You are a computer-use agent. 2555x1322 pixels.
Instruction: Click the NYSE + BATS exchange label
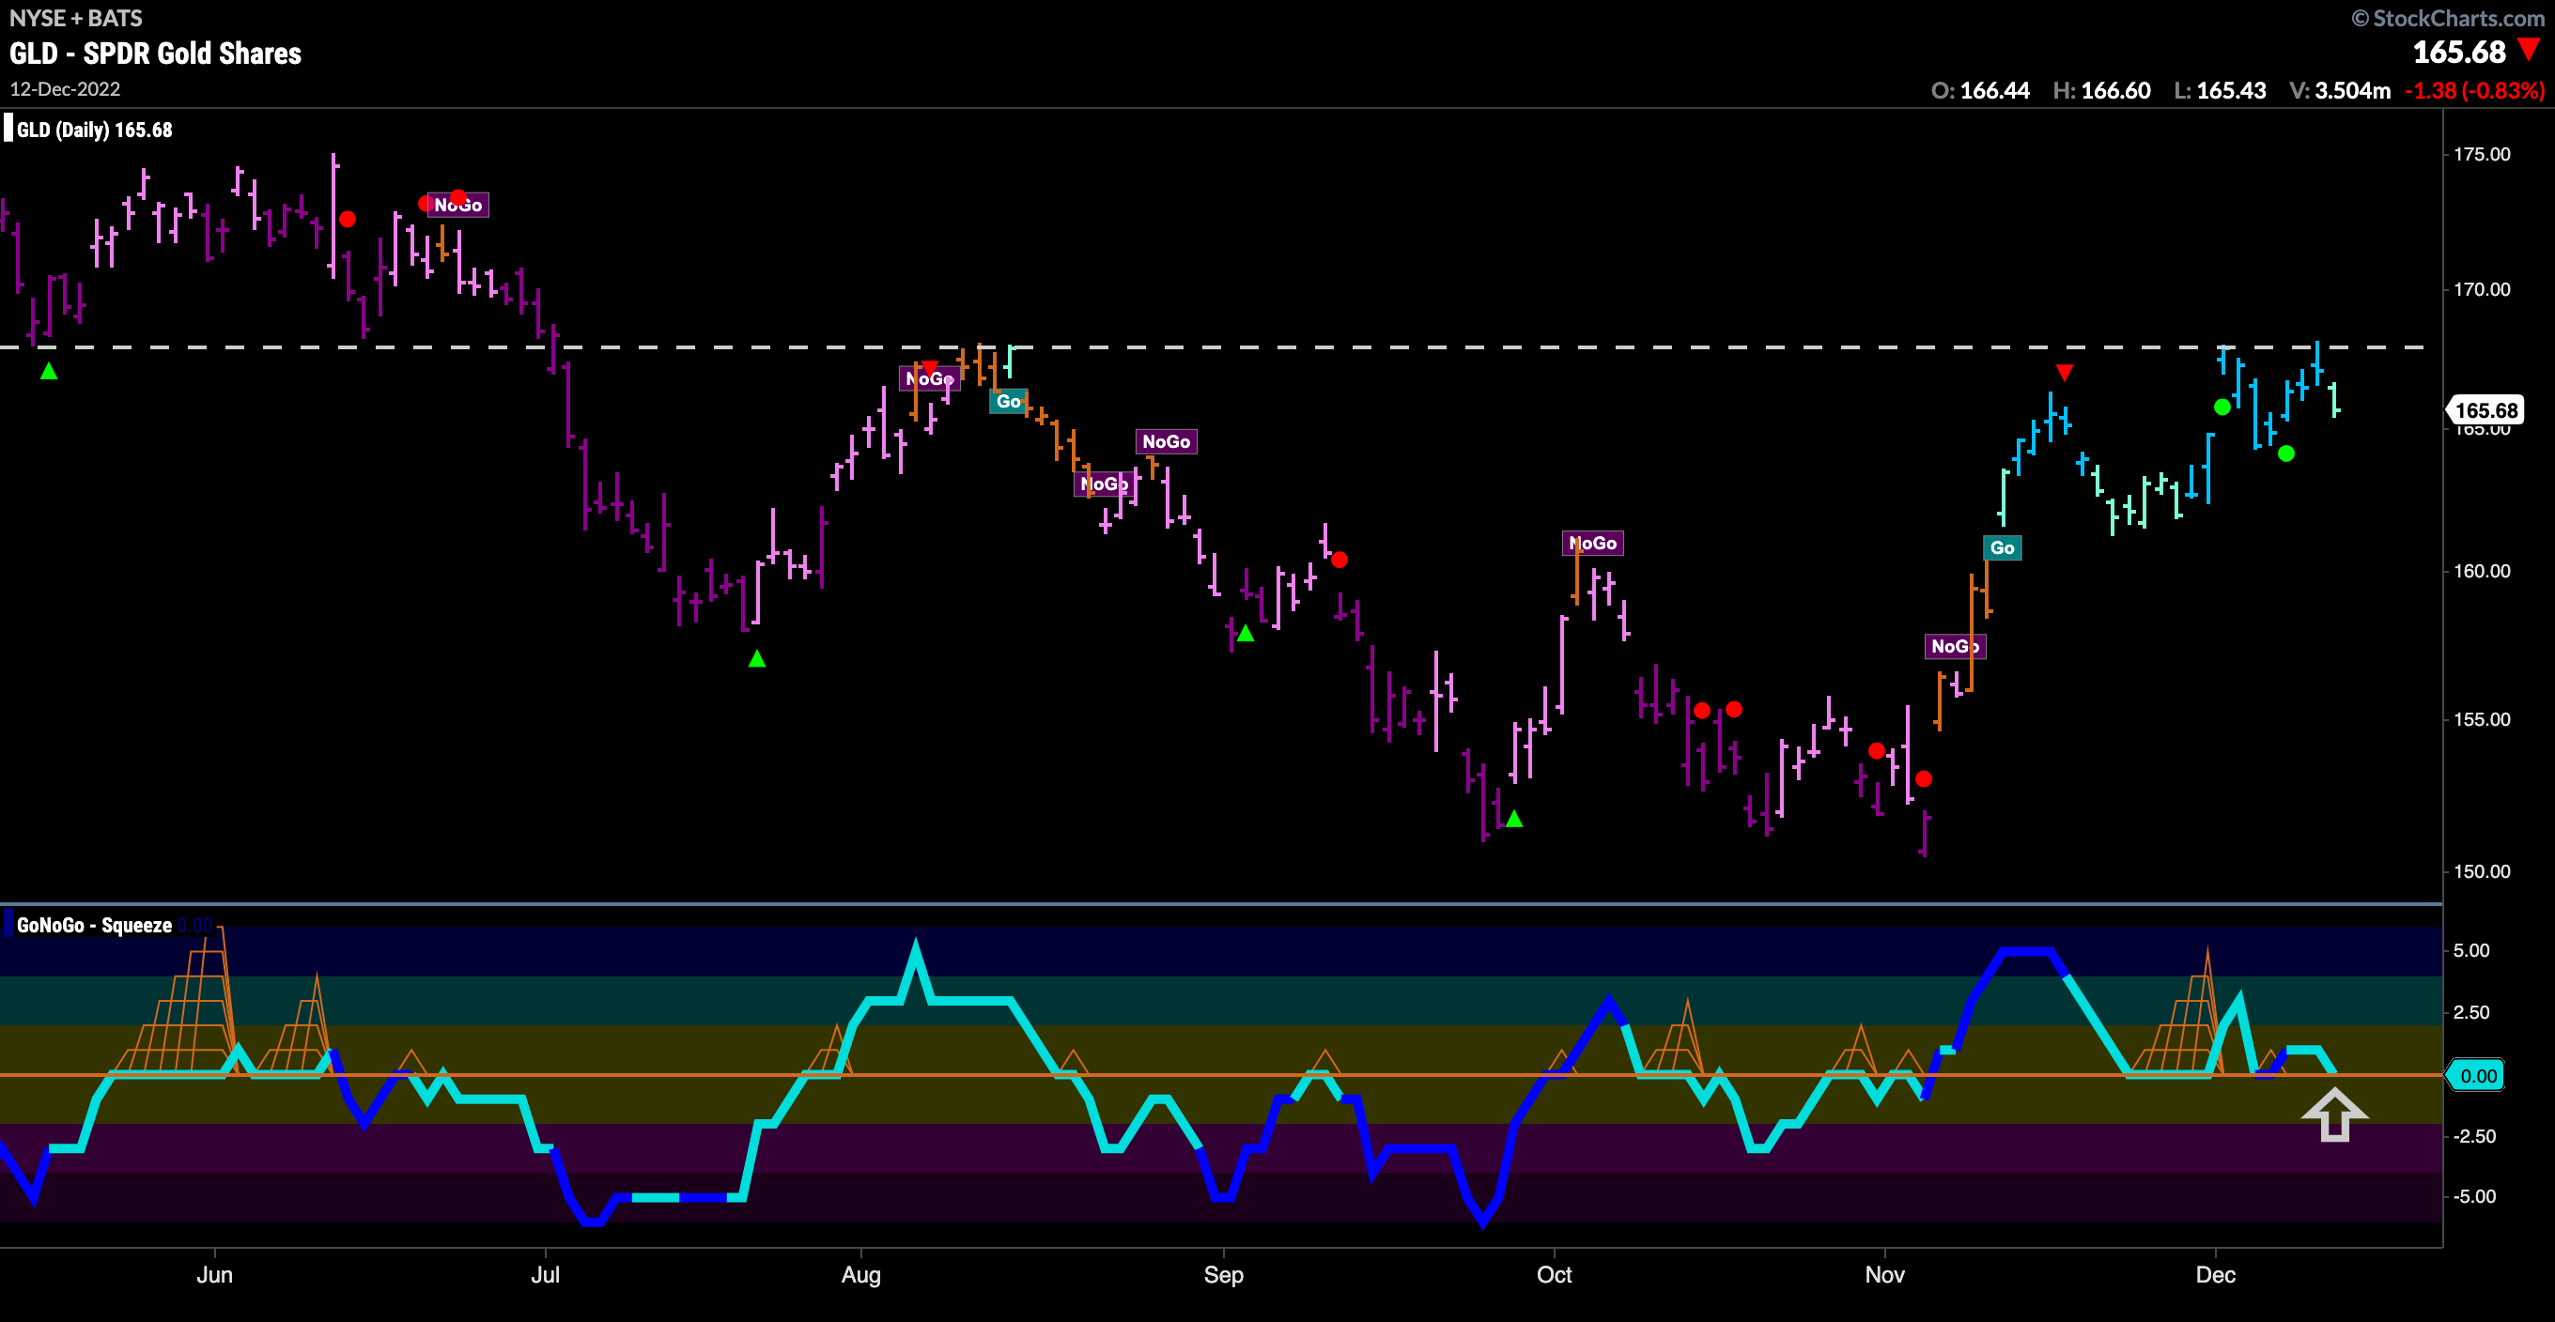[x=75, y=18]
